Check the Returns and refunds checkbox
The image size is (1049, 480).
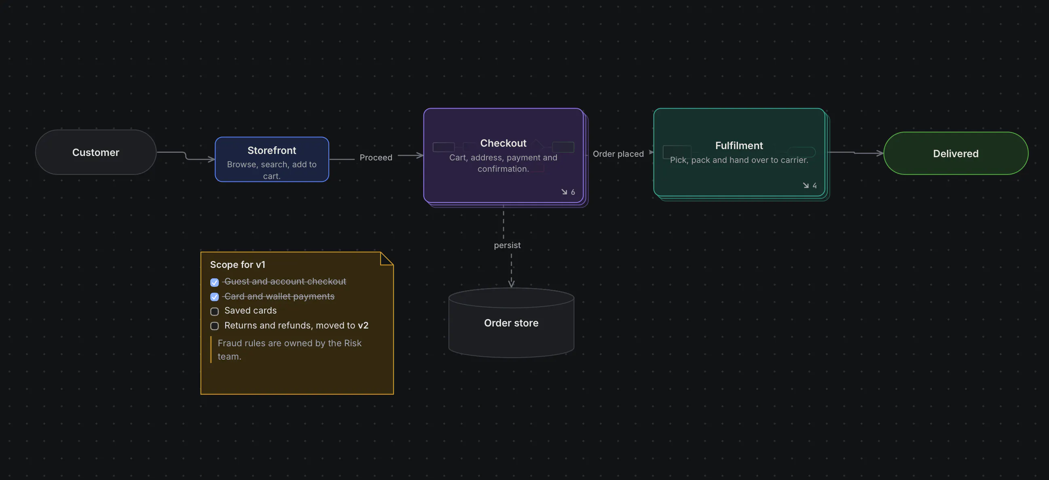coord(215,326)
